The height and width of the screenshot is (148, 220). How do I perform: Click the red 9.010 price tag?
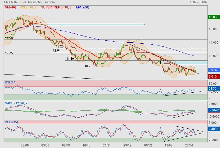214,76
